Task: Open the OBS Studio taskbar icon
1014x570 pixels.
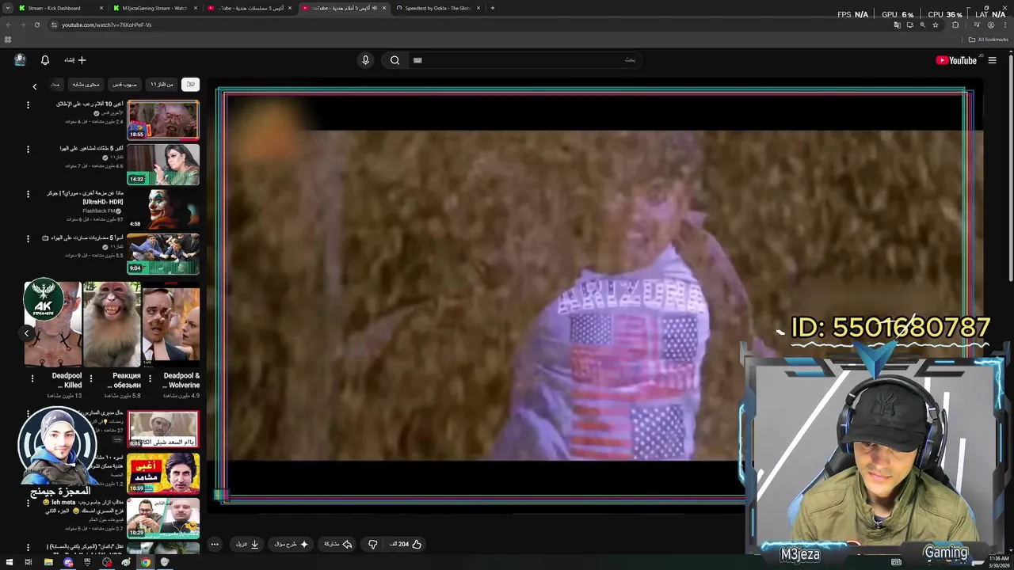Action: pos(107,562)
